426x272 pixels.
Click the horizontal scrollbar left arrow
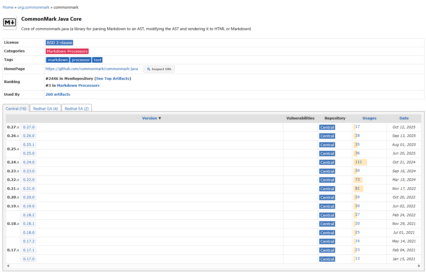click(8, 266)
